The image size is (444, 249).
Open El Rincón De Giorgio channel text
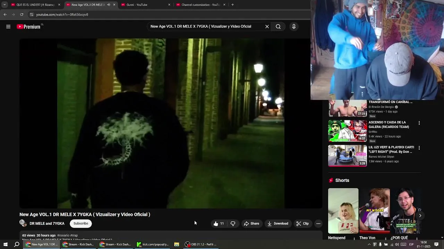pyautogui.click(x=381, y=107)
